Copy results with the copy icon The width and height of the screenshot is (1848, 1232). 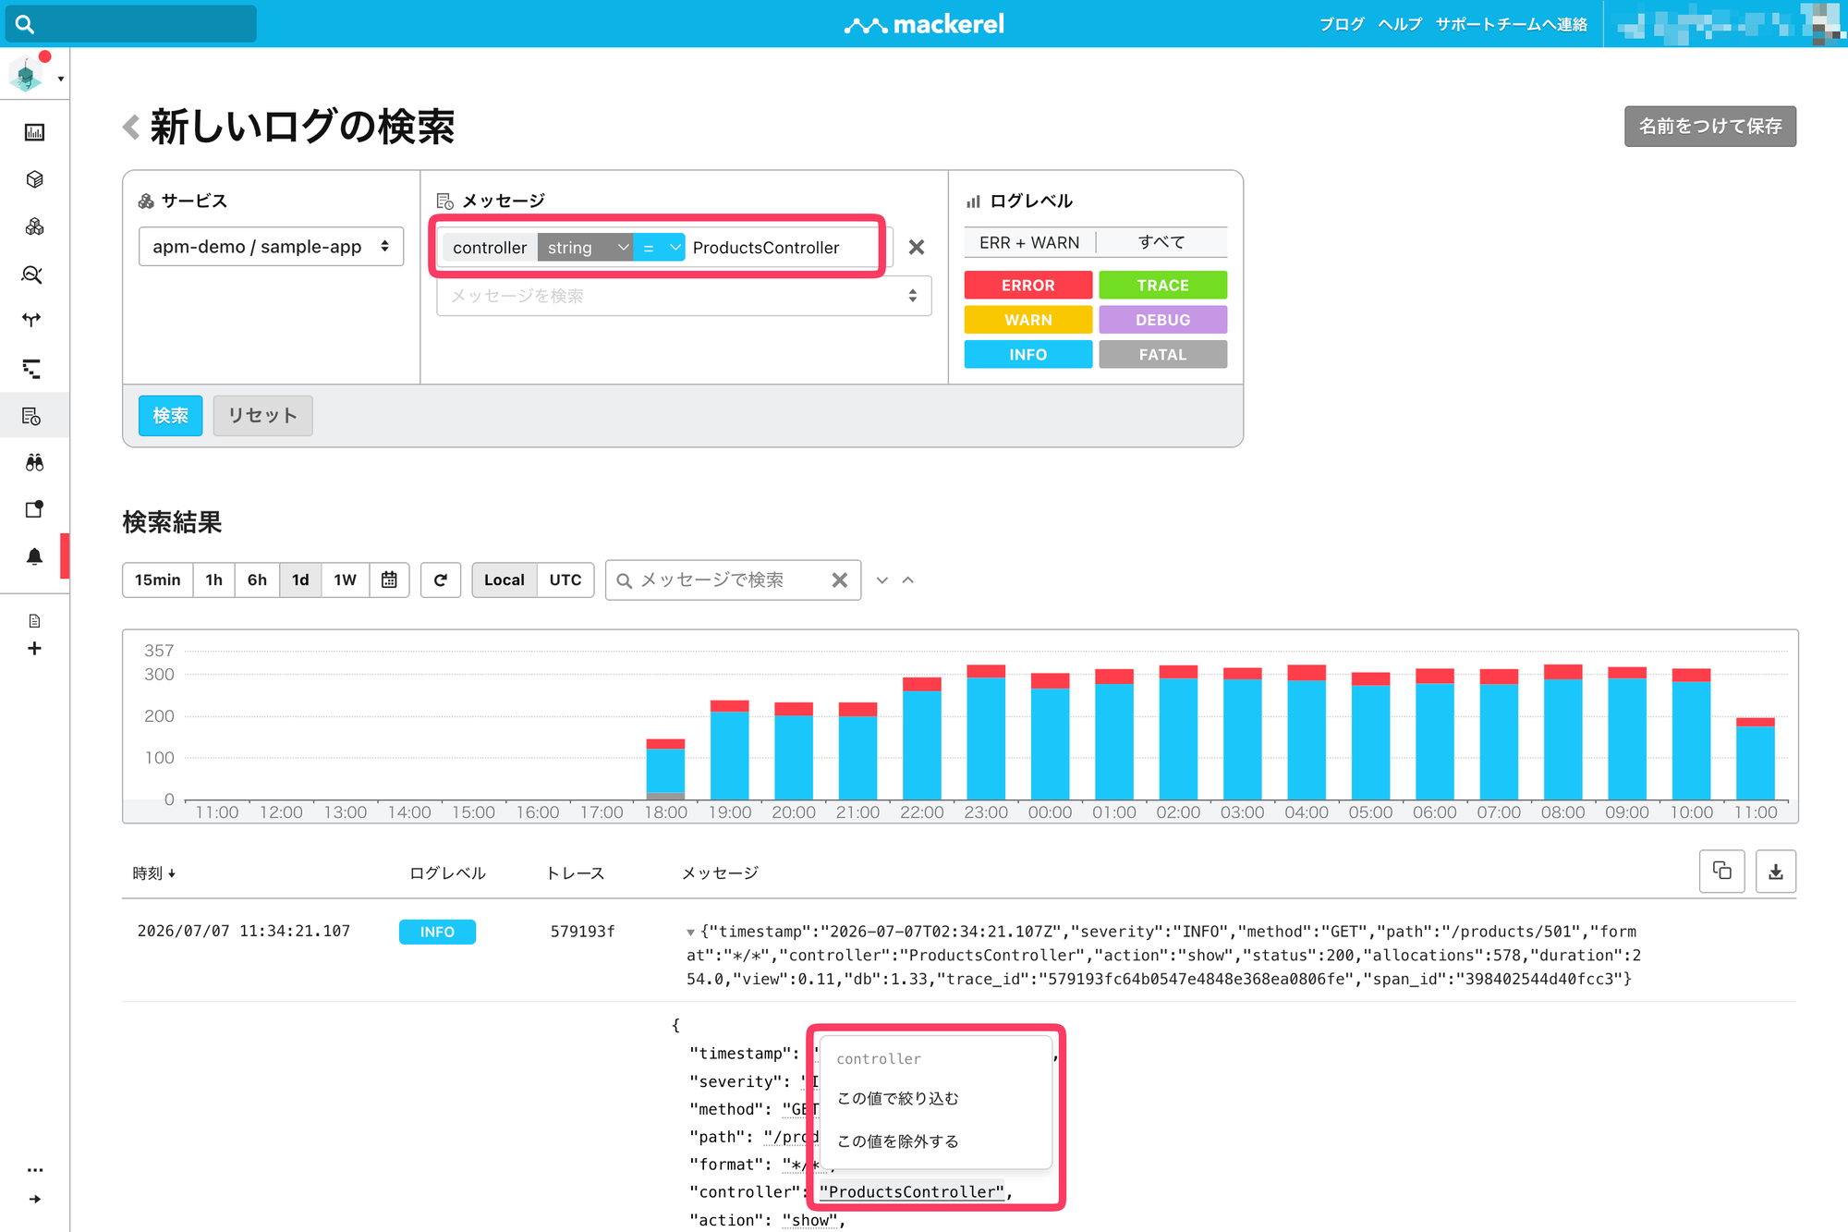[1722, 871]
